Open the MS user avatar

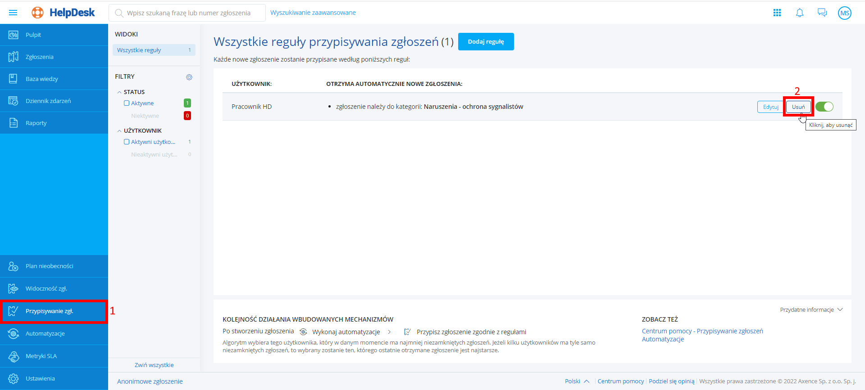click(x=844, y=13)
